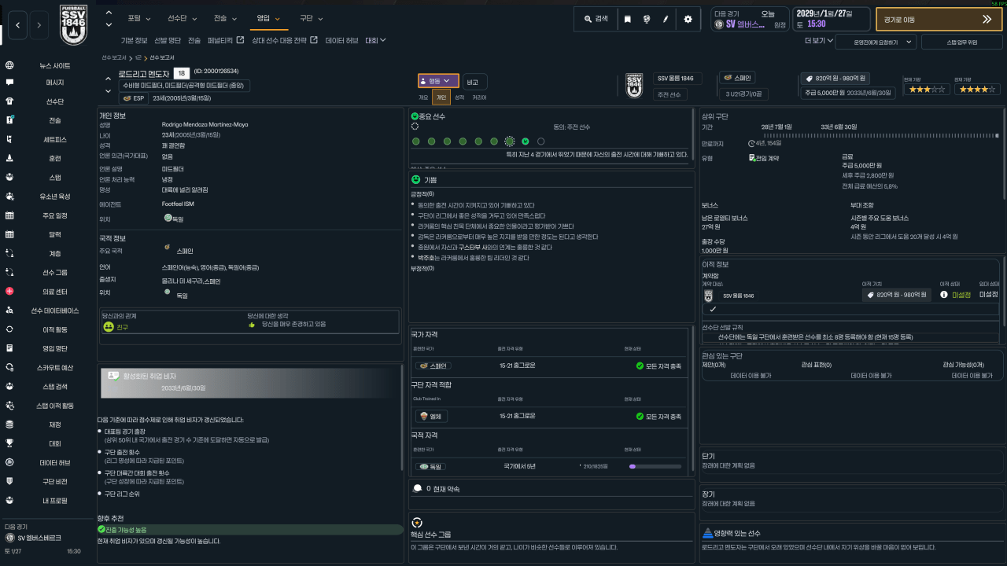Open the 대회 trophy icon
Viewport: 1007px width, 566px height.
[9, 443]
